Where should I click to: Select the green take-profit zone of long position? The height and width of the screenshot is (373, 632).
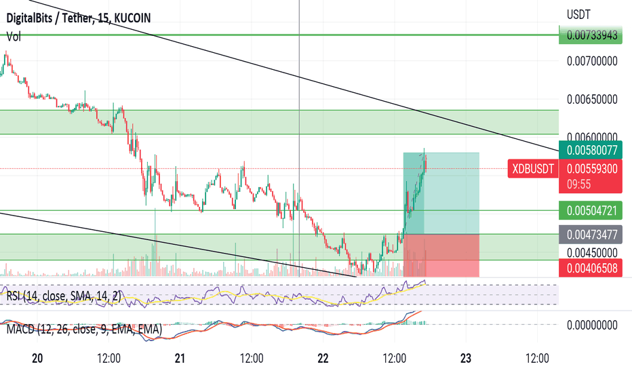tap(441, 193)
